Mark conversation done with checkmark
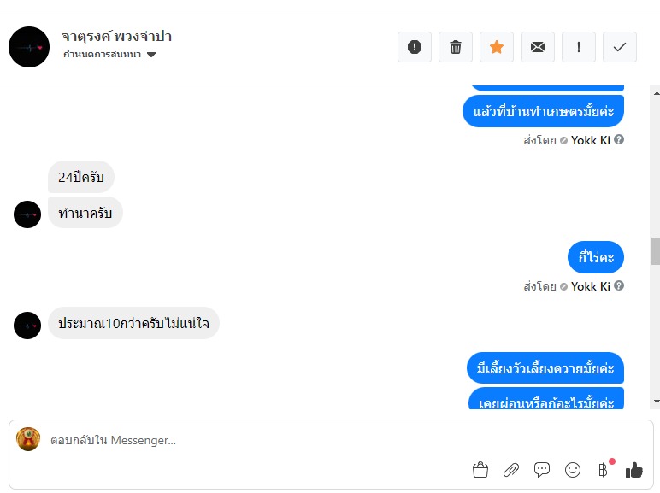Image resolution: width=660 pixels, height=493 pixels. 620,47
